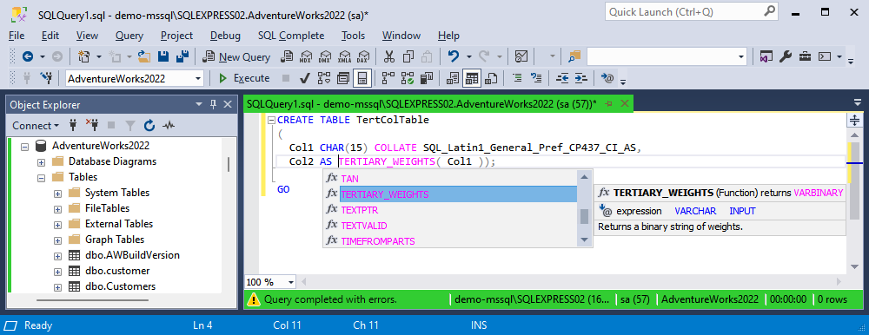The width and height of the screenshot is (869, 335).
Task: Comment out the selected lines
Action: [x=516, y=78]
